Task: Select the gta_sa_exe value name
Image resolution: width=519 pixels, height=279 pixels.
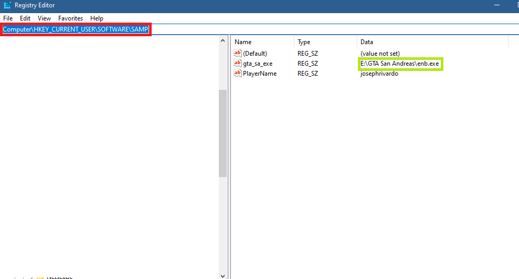Action: pos(258,64)
